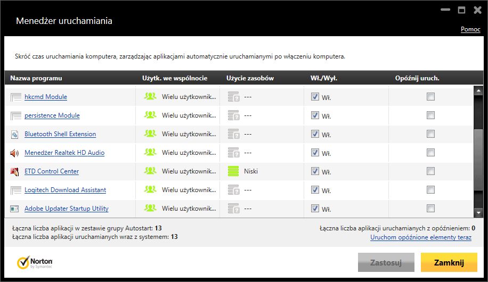Screen dimensions: 488x282
Task: Click unknown resource usage icon for persistence Module
Action: coord(233,115)
